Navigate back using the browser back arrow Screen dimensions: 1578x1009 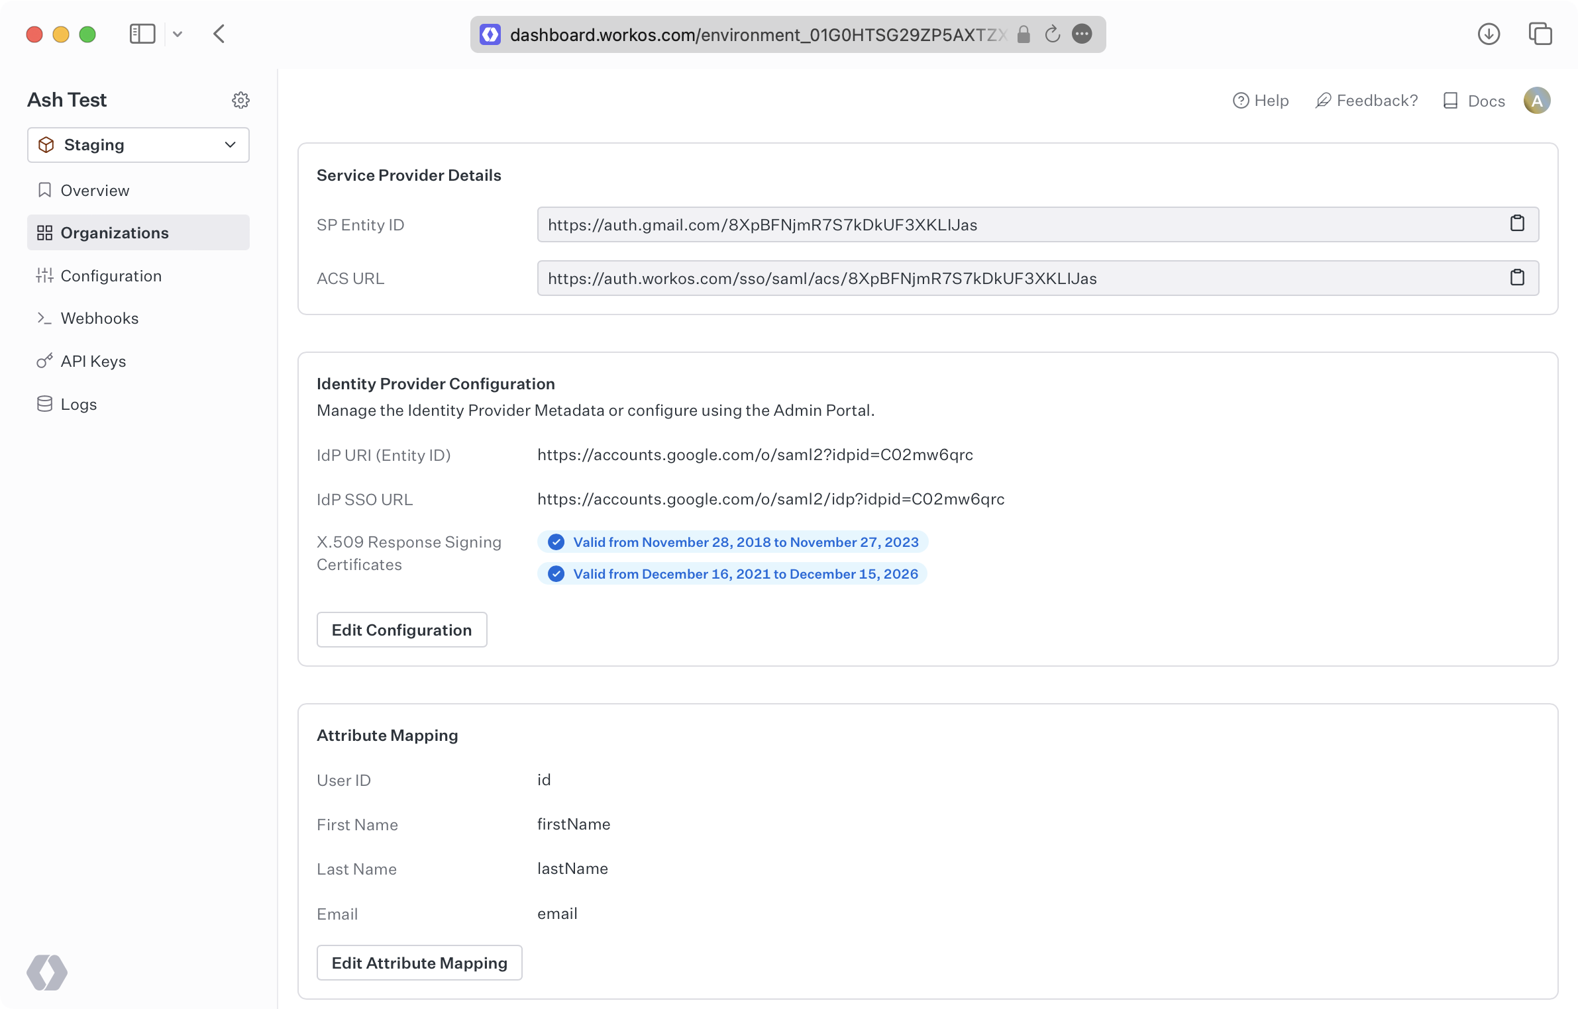[219, 34]
